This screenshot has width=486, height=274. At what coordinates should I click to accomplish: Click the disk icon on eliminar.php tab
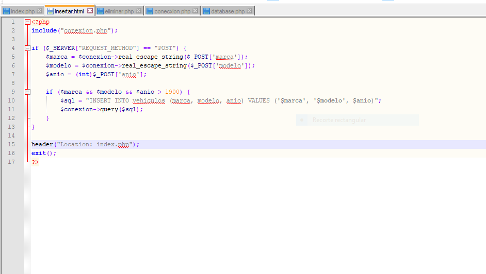click(100, 11)
